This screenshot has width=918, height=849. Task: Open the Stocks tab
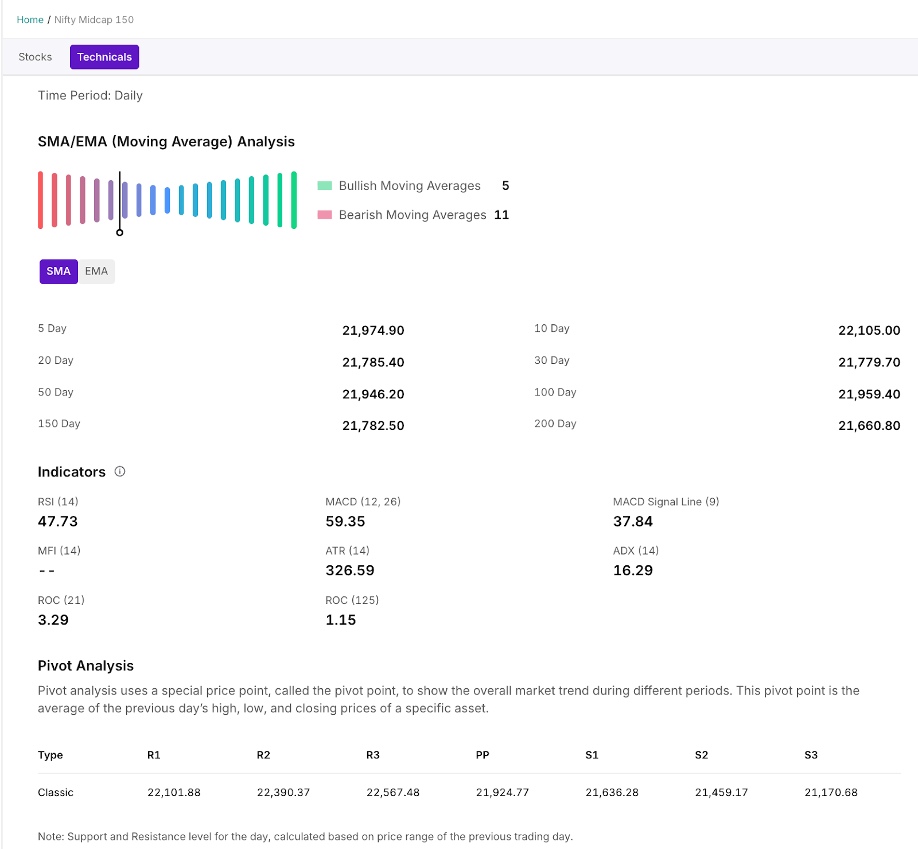35,57
